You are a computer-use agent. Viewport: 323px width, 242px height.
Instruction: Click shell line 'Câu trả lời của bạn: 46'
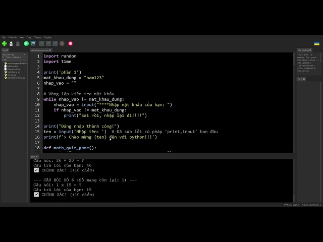(x=63, y=165)
